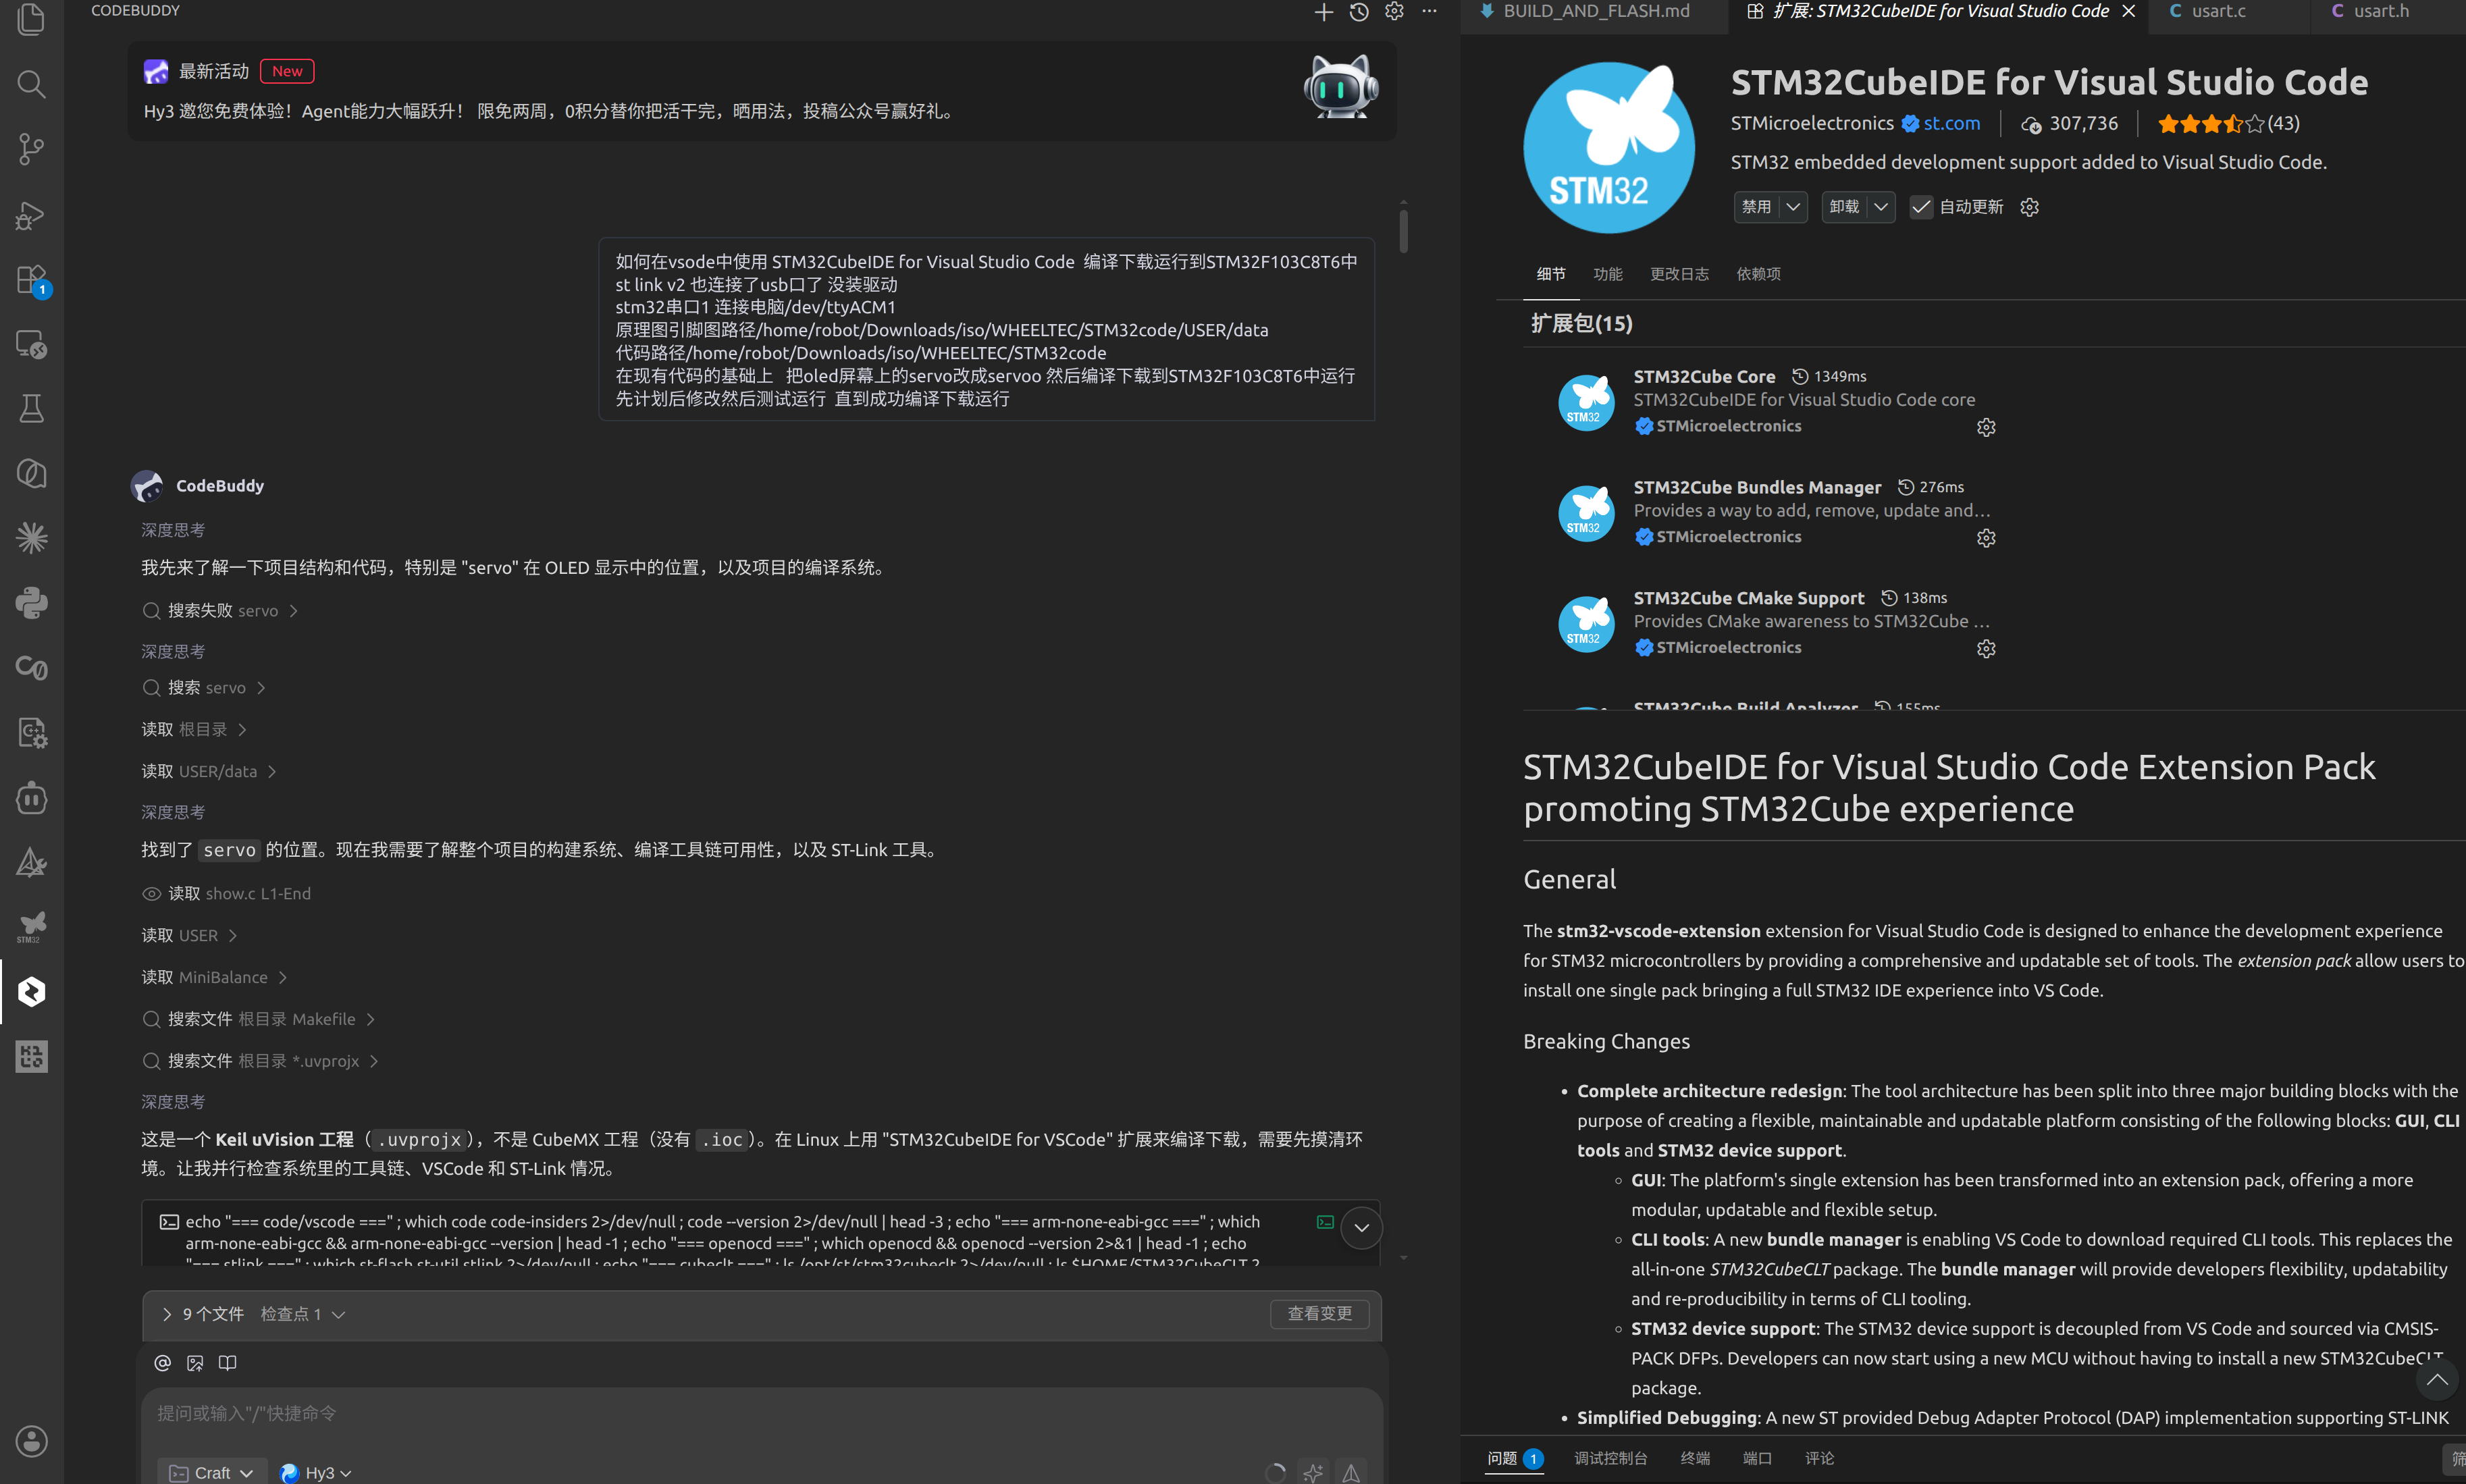Open the dropdown arrow beside 禁用
This screenshot has width=2466, height=1484.
click(x=1793, y=207)
